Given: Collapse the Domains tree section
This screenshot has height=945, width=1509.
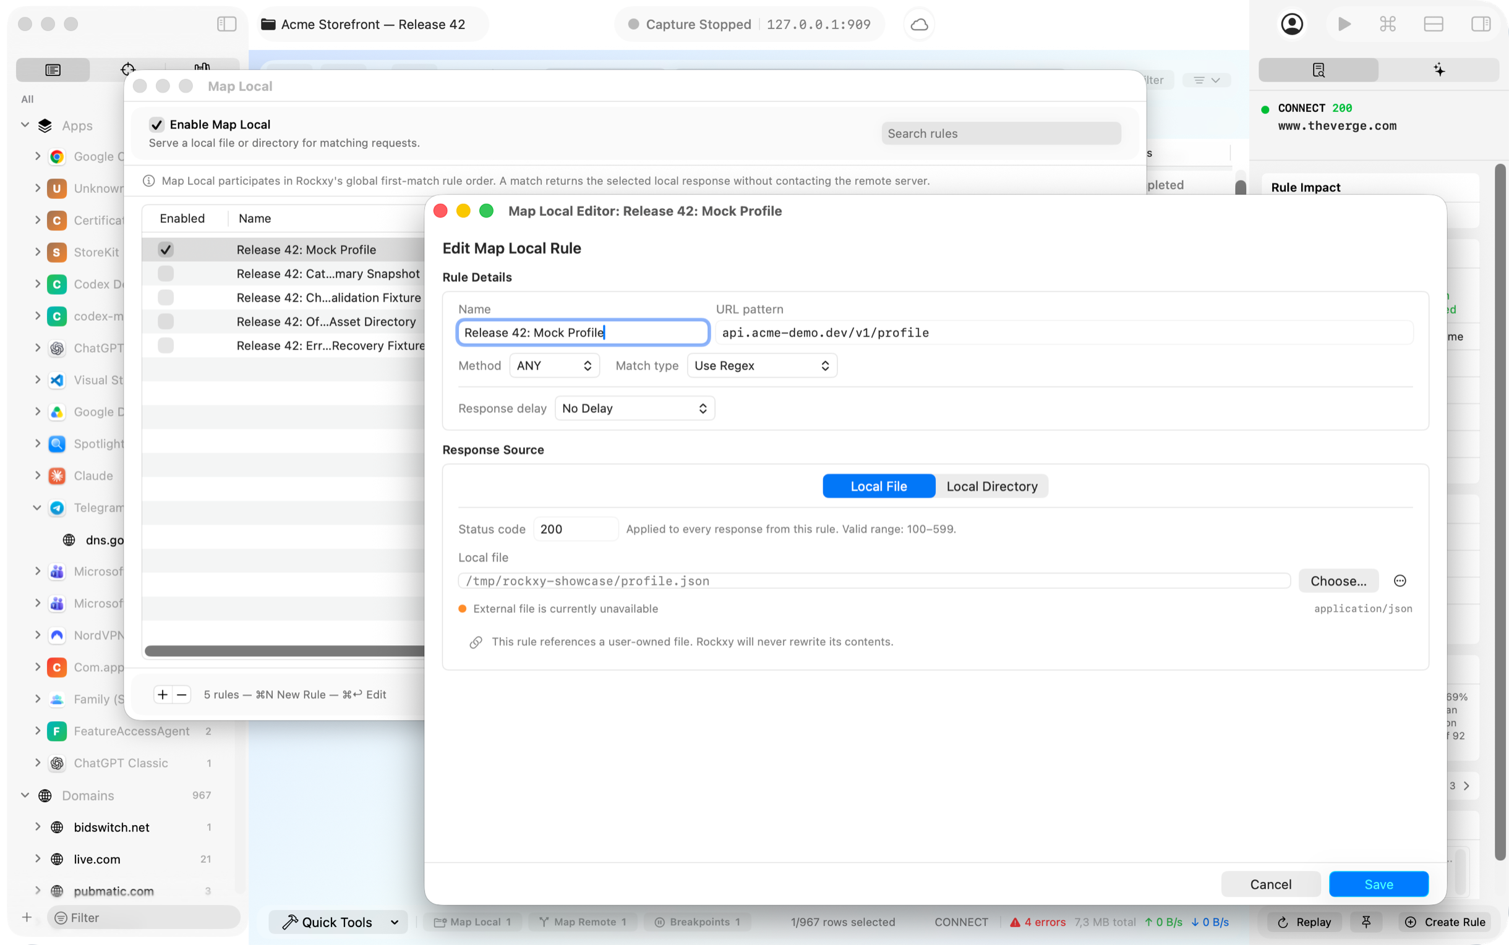Looking at the screenshot, I should (25, 795).
